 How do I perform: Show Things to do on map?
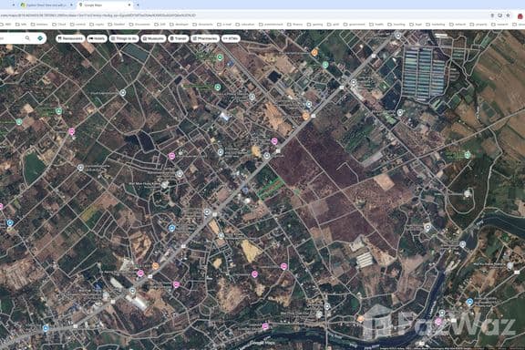coord(124,38)
